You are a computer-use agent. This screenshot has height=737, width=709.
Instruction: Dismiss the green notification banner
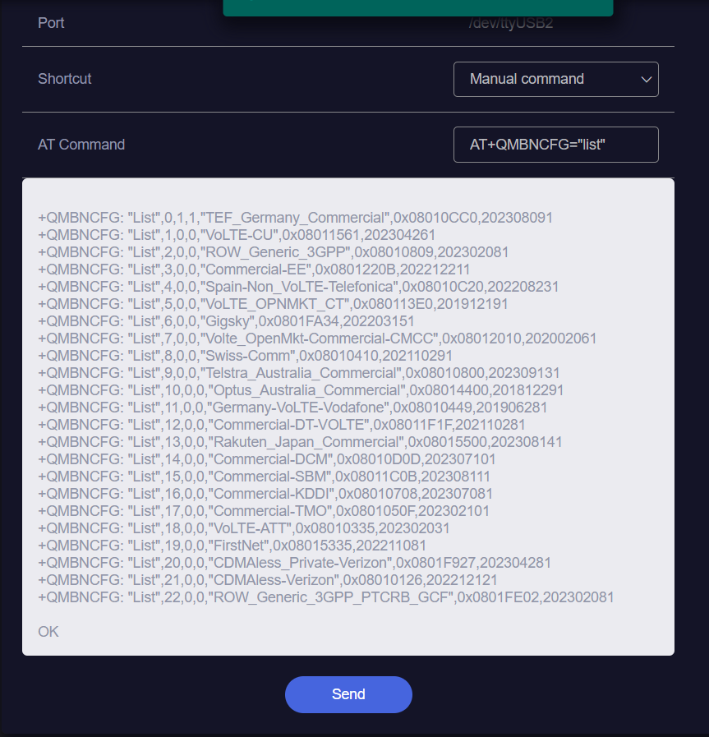[417, 7]
